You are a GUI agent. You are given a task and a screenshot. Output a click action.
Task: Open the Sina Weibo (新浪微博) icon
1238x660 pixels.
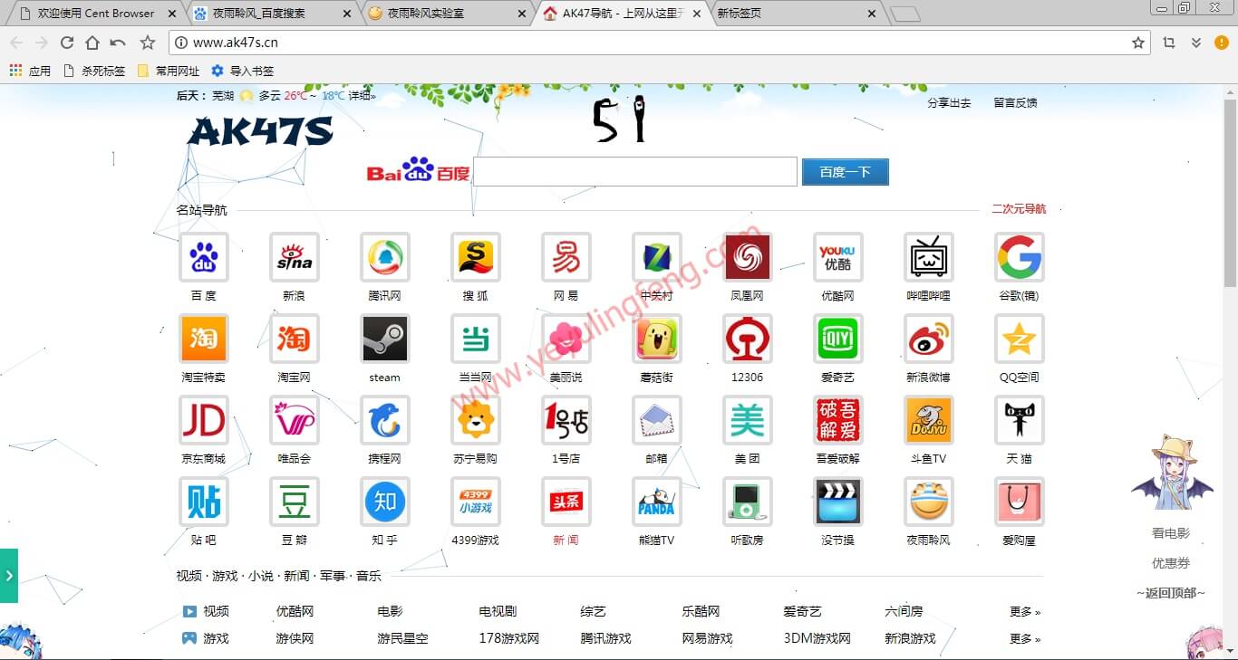click(x=929, y=339)
